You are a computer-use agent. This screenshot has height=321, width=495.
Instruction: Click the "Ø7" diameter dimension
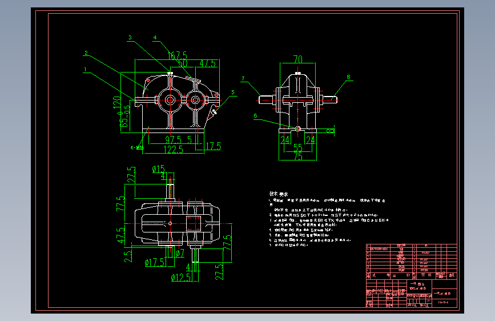(180, 254)
